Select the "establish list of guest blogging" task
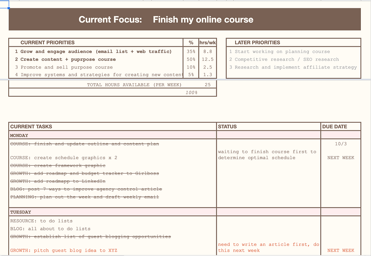The width and height of the screenshot is (371, 256). tap(90, 236)
